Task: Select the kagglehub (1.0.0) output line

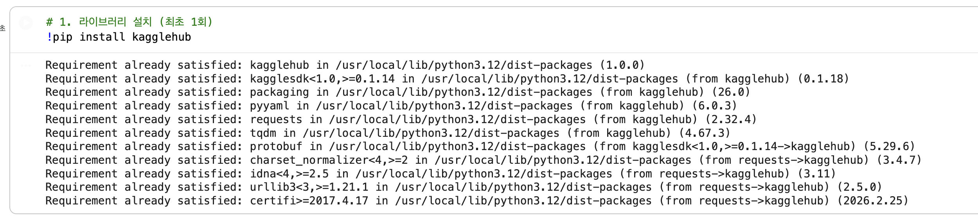Action: [345, 65]
